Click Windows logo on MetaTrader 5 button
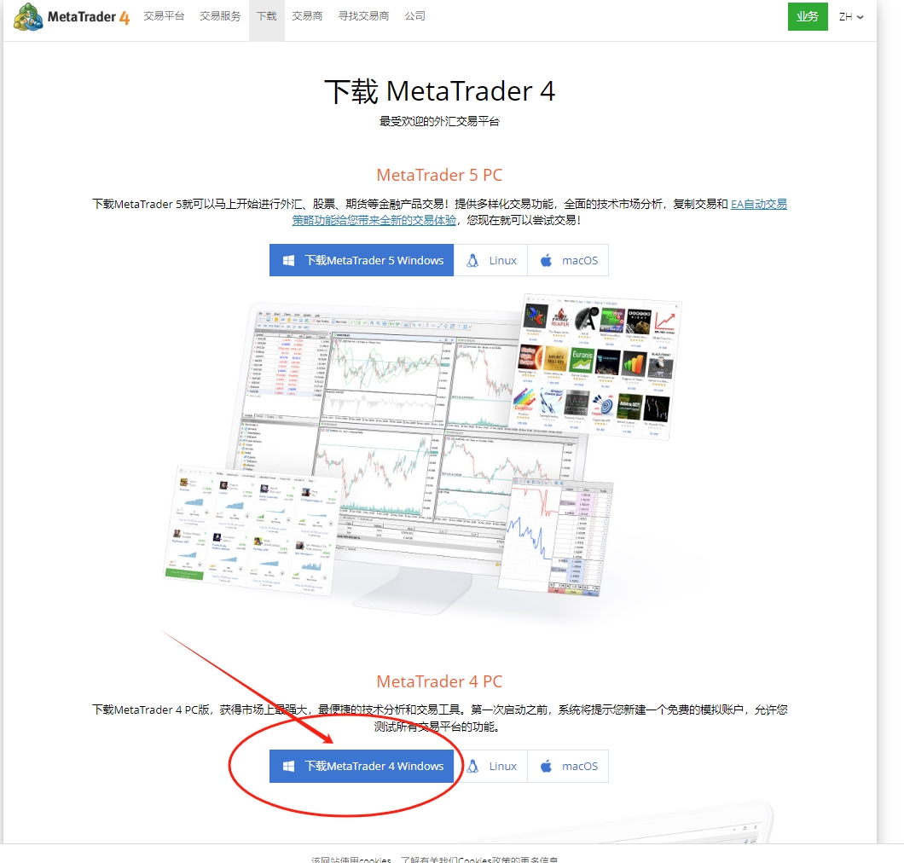 pyautogui.click(x=289, y=261)
